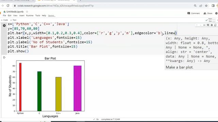The height and width of the screenshot is (122, 218).
Task: Copy link to cell icon
Action: click(204, 25)
